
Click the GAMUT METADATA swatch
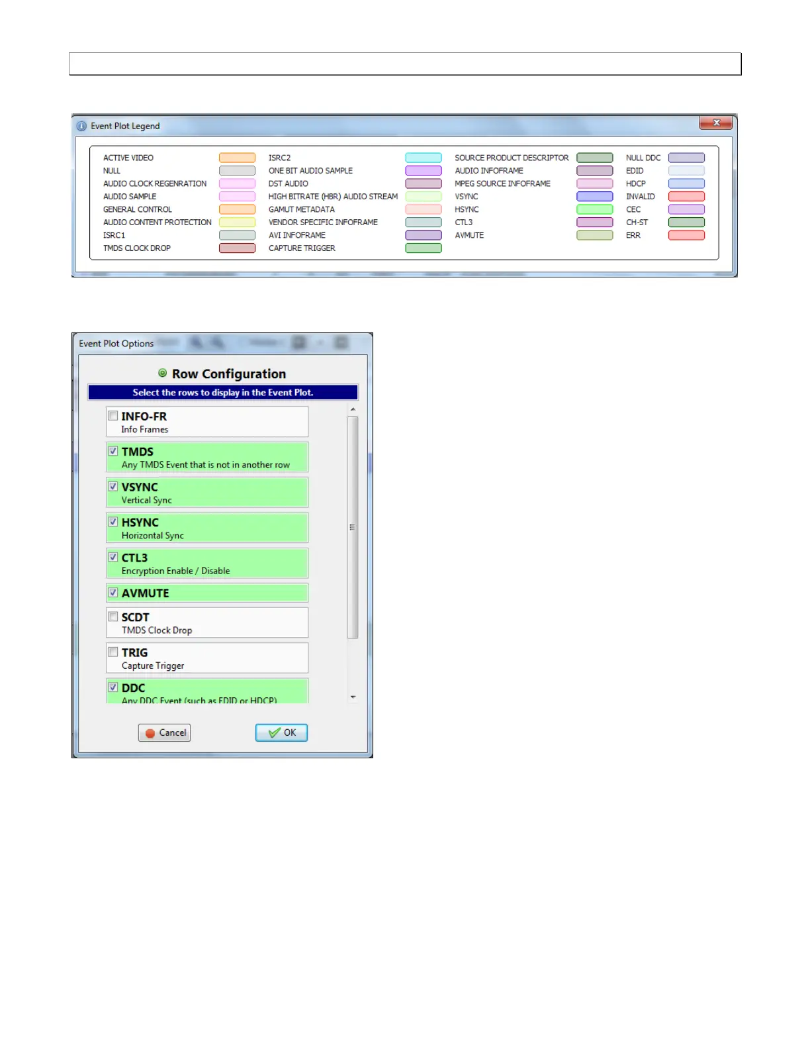424,209
